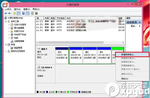This screenshot has height=98, width=150.
Task: Select the (F:) 251.49 GB partition block
Action: point(104,55)
